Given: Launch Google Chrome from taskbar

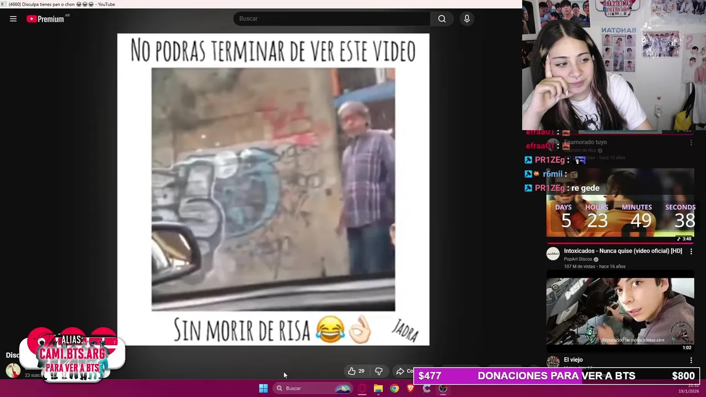Looking at the screenshot, I should coord(394,388).
